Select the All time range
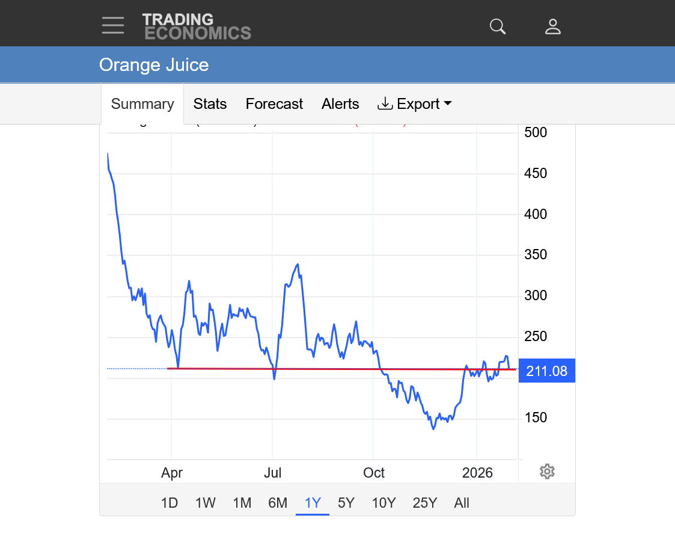675x542 pixels. 462,503
